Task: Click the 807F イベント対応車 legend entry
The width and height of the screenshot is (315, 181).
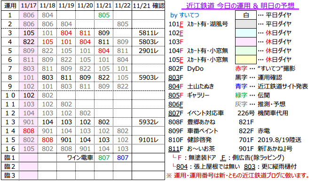Action: 196,113
